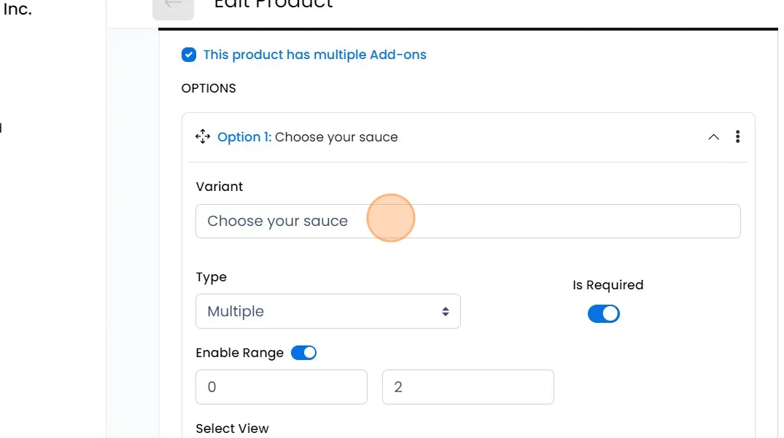Collapse the Option 1 panel chevron
The height and width of the screenshot is (438, 784).
pos(713,137)
